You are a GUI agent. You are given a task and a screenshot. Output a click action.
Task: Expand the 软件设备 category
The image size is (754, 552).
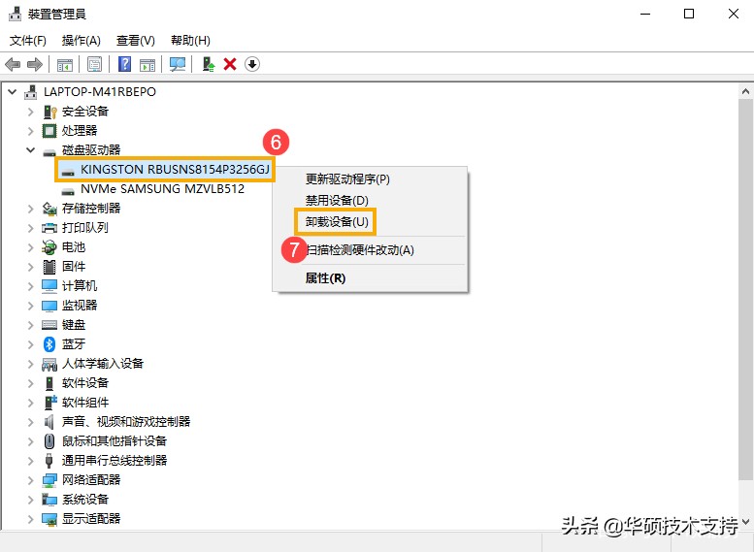pos(31,383)
